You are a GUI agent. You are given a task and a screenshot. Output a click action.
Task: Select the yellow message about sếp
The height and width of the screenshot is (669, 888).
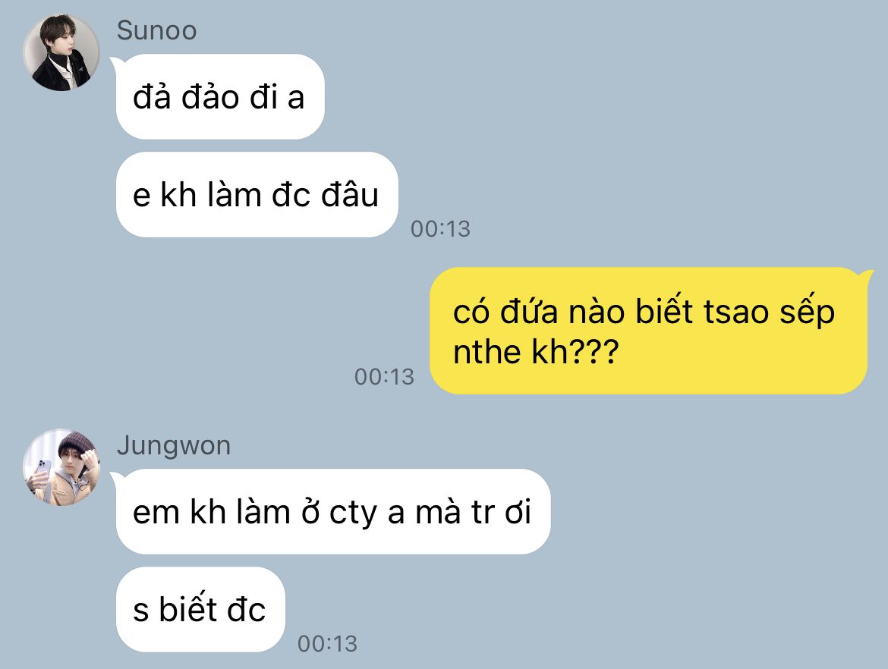point(648,331)
